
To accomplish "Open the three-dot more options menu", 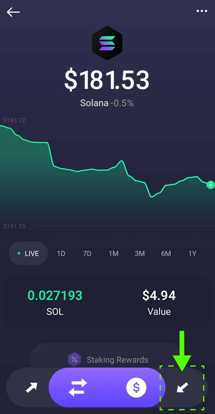I will pos(202,11).
